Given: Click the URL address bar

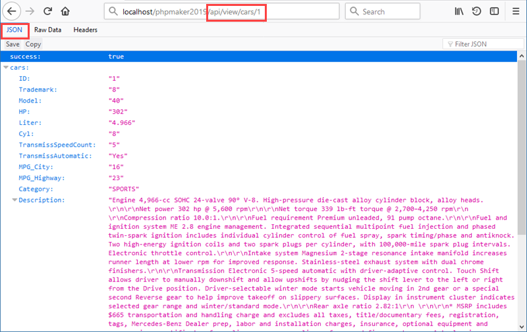Looking at the screenshot, I should pos(221,11).
